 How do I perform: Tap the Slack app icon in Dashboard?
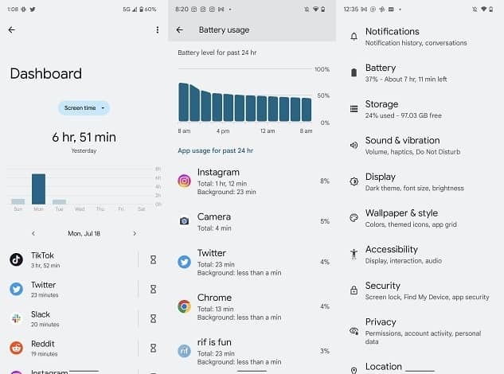(x=16, y=318)
